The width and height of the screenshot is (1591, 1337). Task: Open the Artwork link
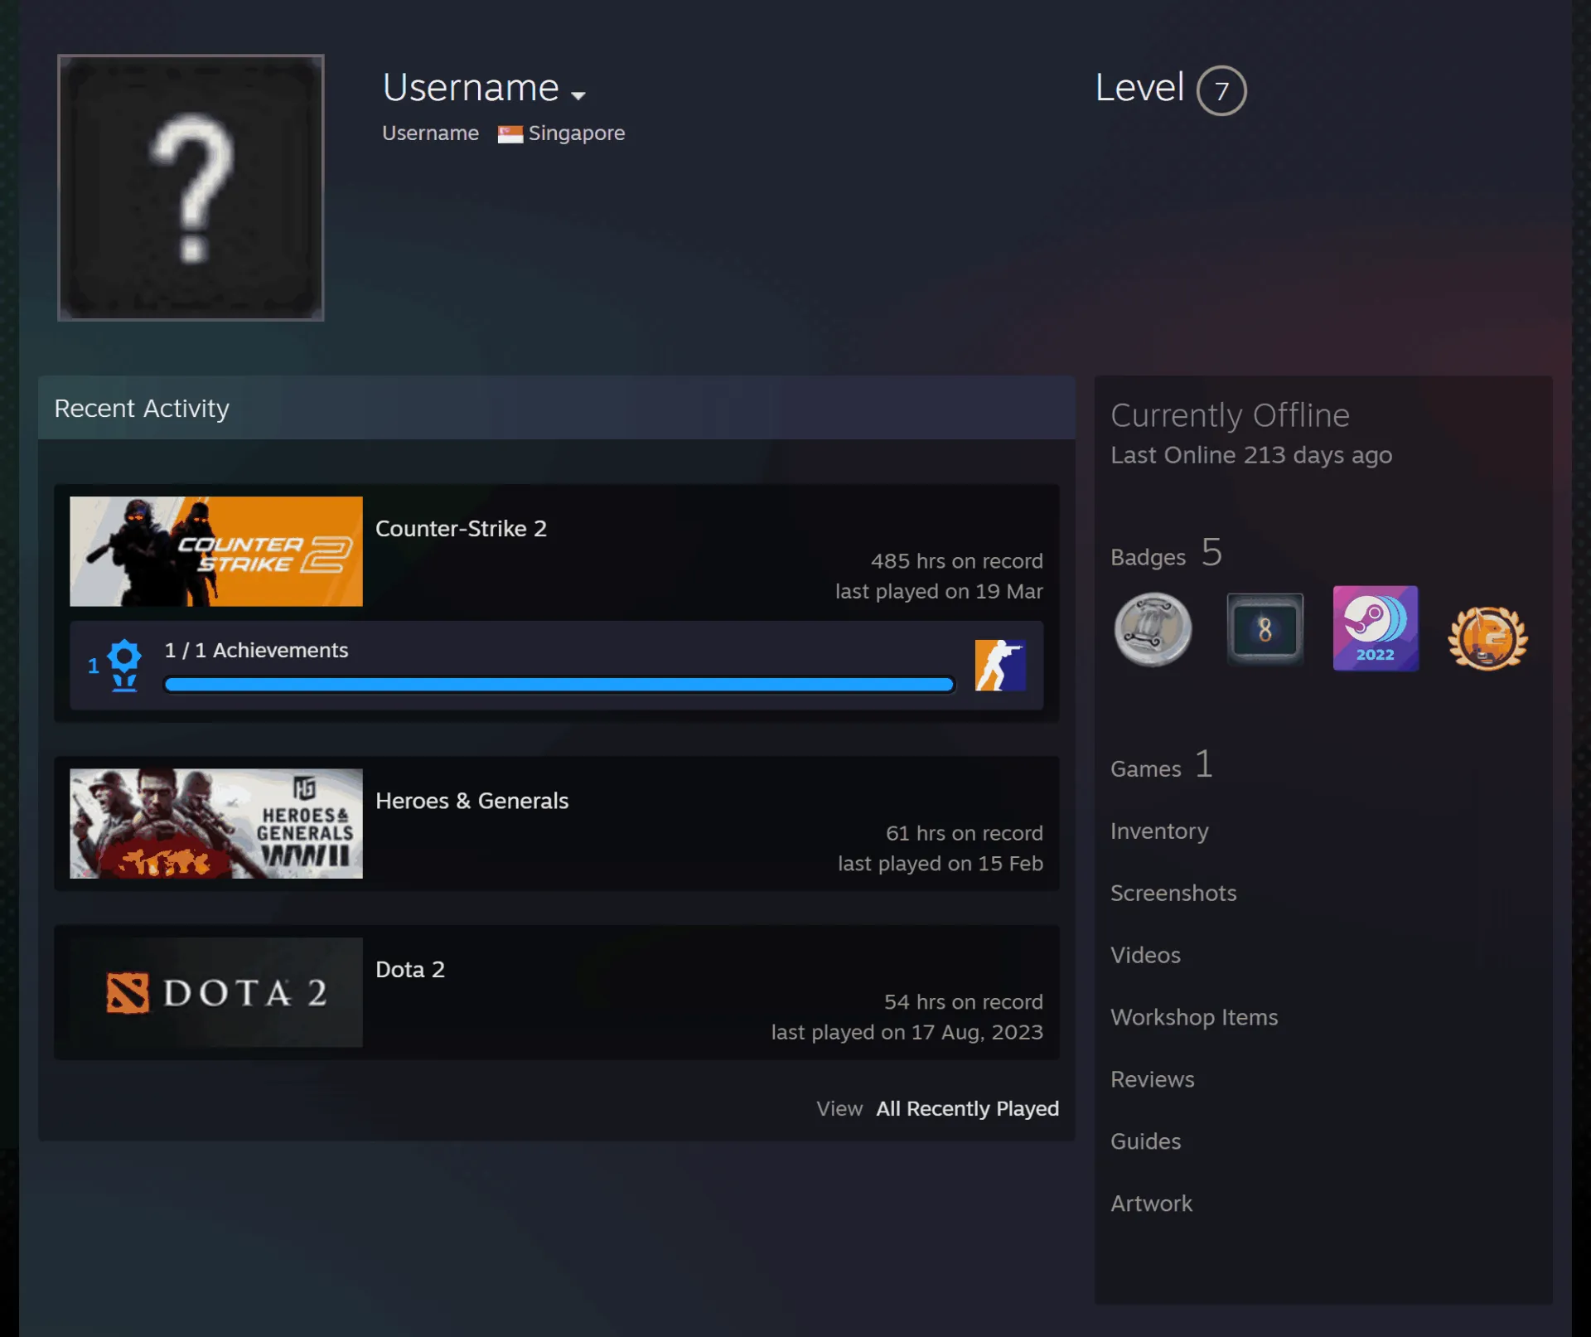pyautogui.click(x=1151, y=1204)
